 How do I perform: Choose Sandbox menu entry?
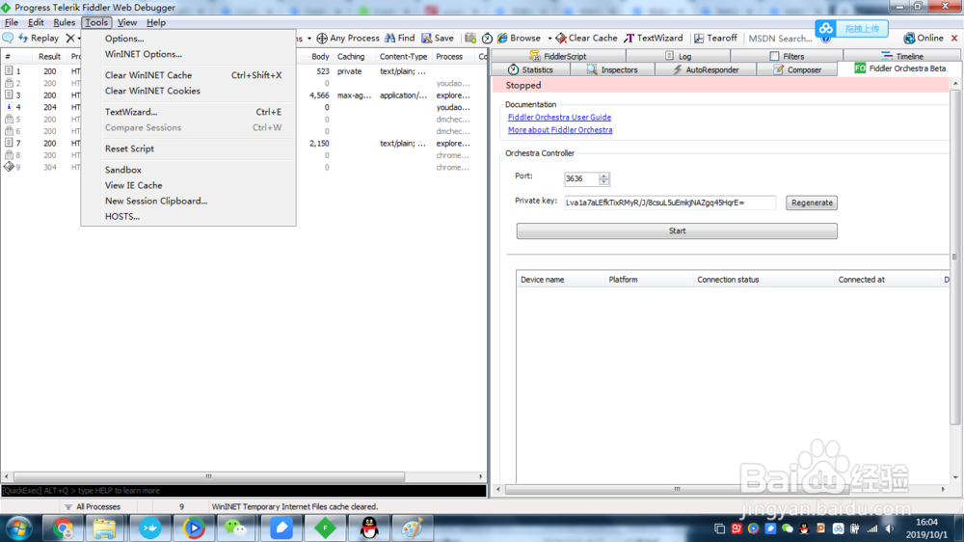tap(188, 170)
